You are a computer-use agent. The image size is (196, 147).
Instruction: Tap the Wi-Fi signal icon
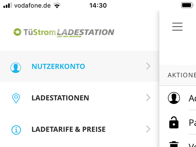pos(57,5)
